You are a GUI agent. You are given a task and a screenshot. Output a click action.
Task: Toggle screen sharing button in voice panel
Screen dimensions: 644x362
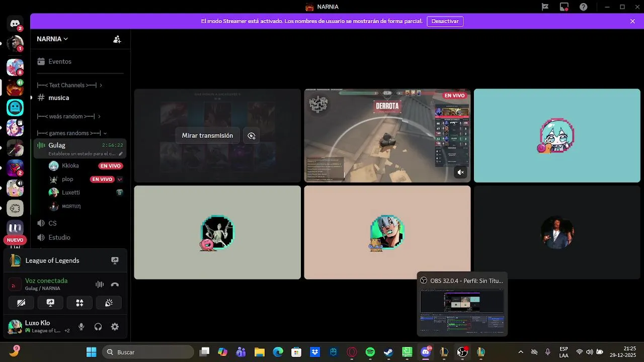click(x=50, y=303)
